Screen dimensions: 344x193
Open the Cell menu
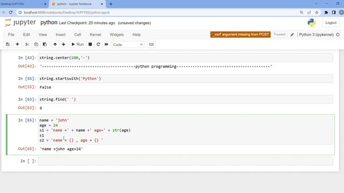pyautogui.click(x=77, y=34)
